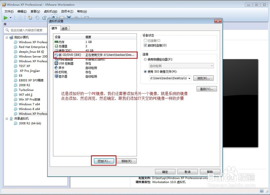This screenshot has width=270, height=195.
Task: Click the VM icon beside 2008 R2 (64-bit)
Action: tap(16, 123)
